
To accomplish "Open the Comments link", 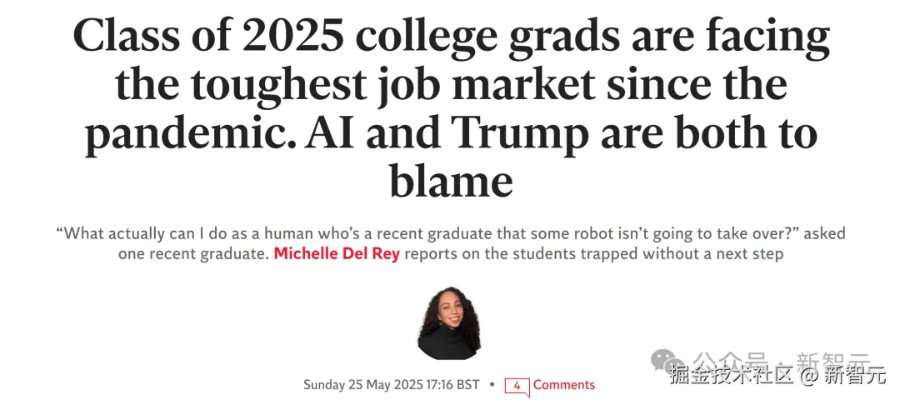I will tap(564, 385).
